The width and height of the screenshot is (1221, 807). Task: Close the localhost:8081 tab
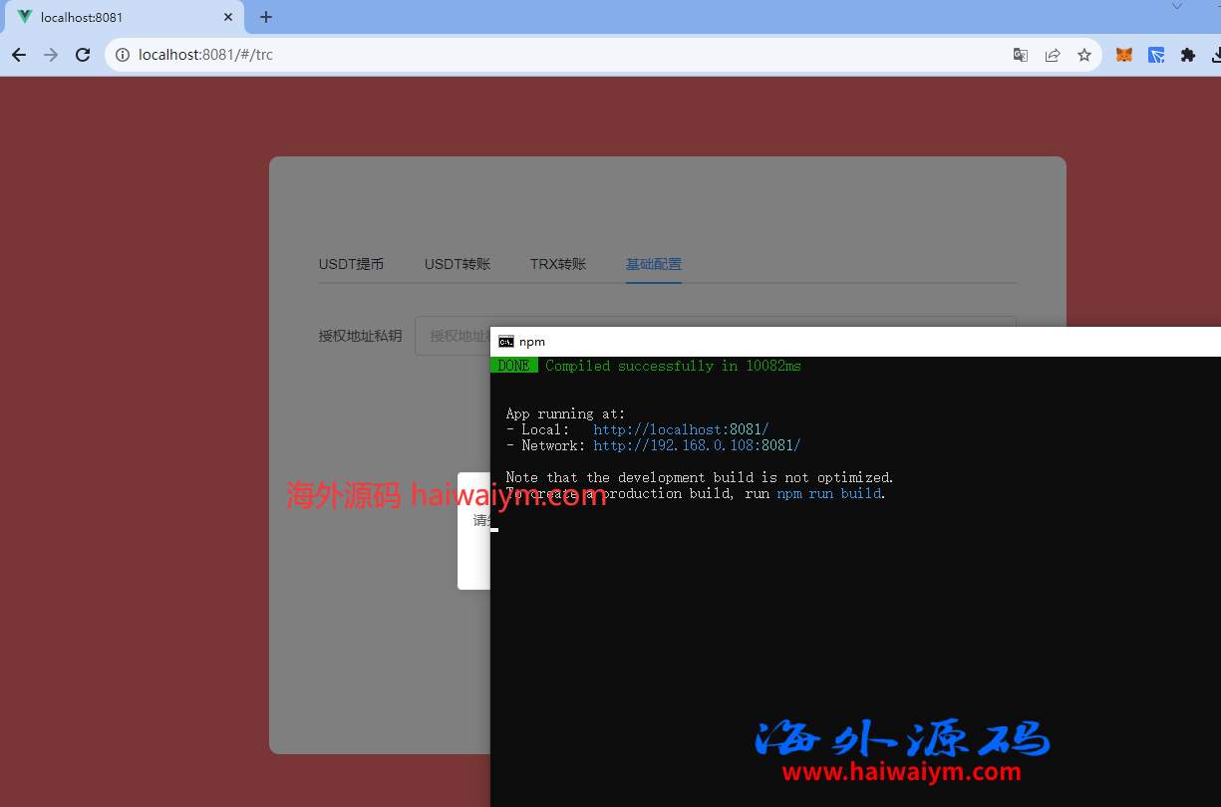(228, 17)
